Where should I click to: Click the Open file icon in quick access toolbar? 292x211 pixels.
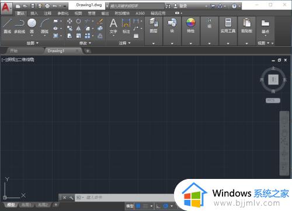(25, 6)
